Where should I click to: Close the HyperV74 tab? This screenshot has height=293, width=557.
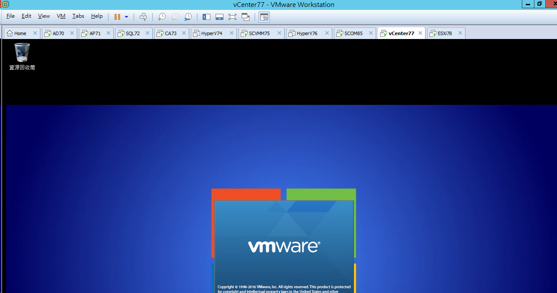pos(232,33)
